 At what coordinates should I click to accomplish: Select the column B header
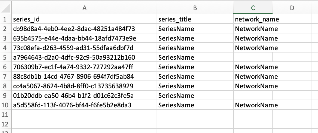[x=195, y=8]
